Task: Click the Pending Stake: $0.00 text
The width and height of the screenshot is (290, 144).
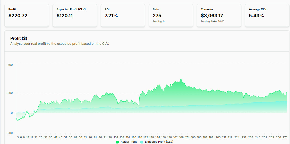Action: click(212, 21)
